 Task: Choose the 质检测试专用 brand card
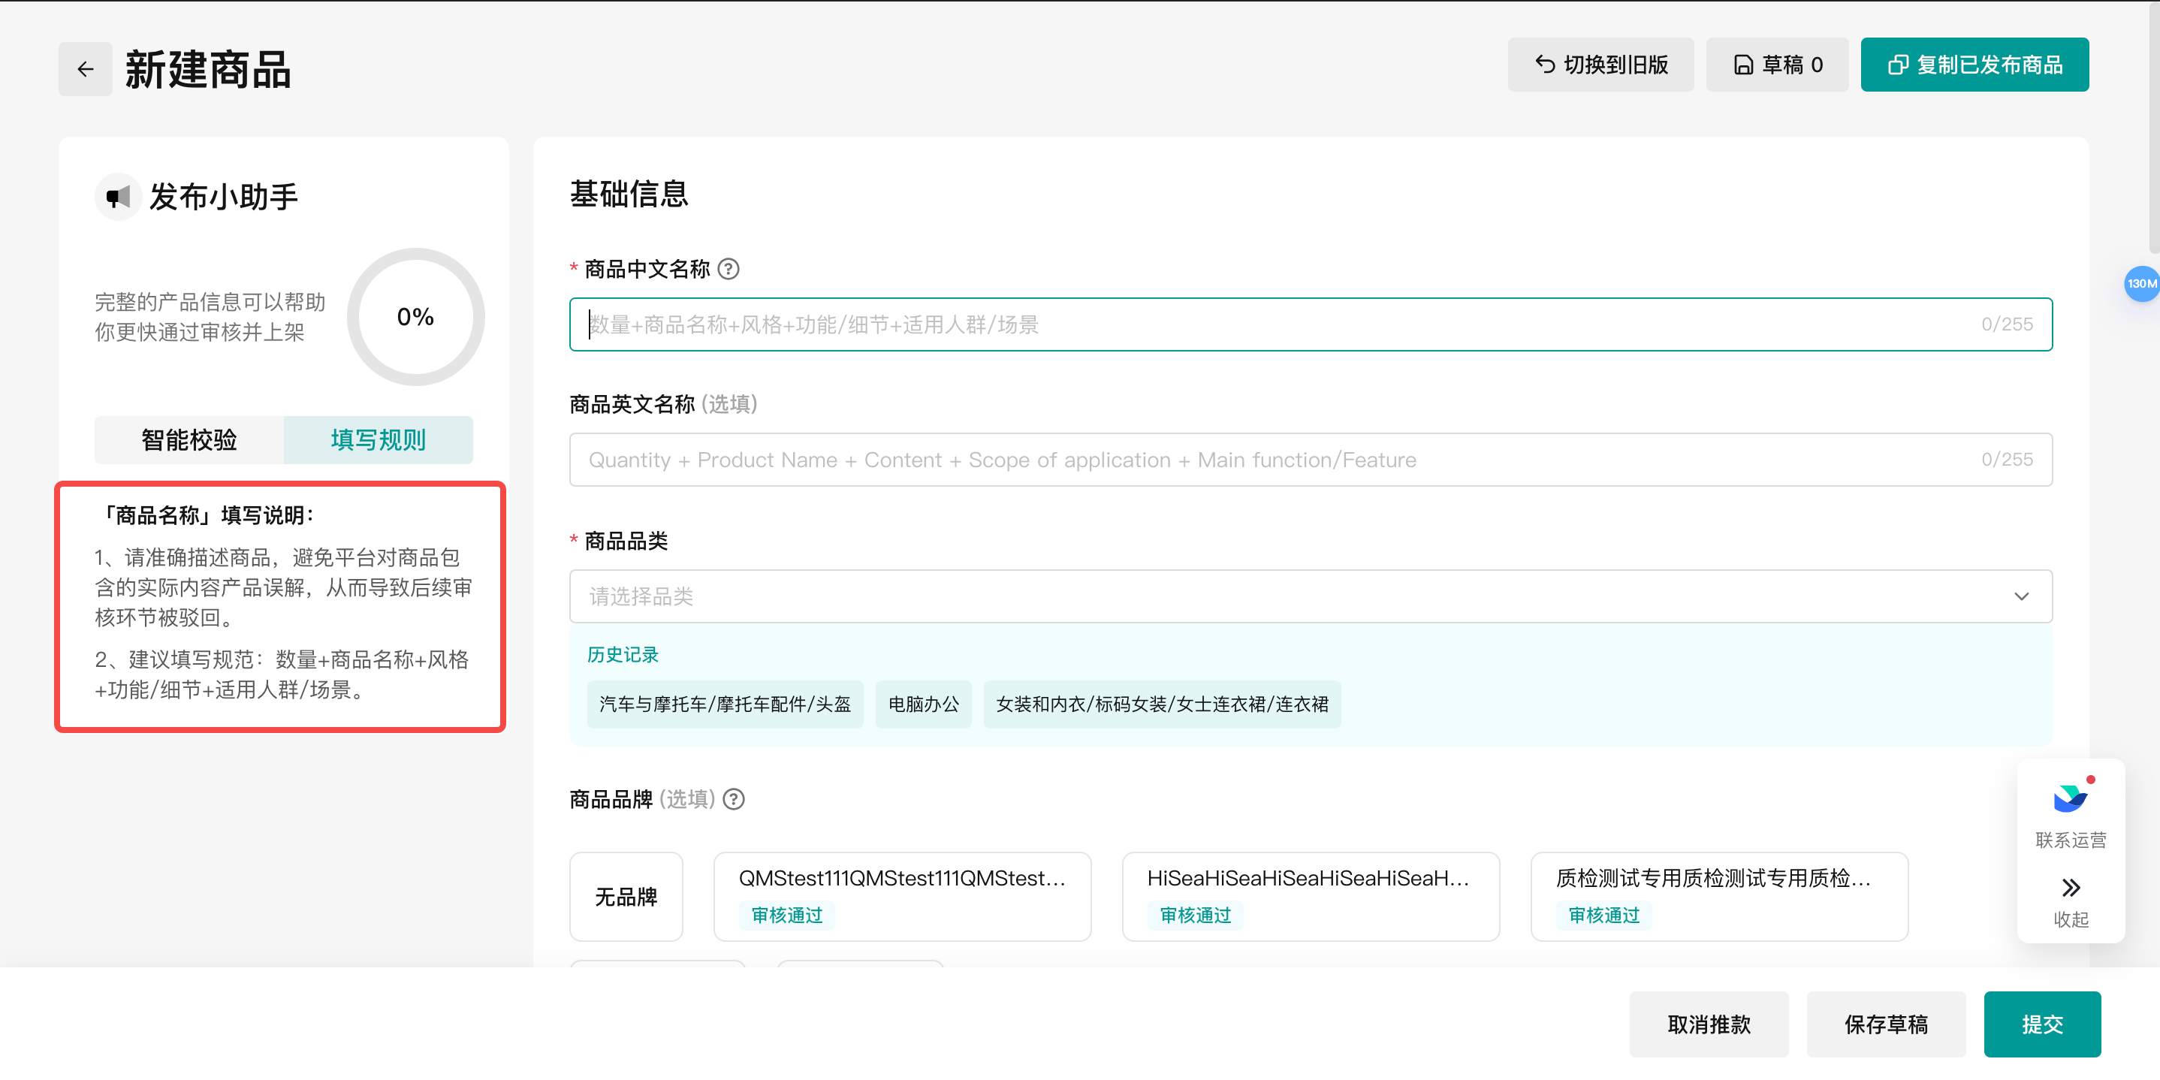pyautogui.click(x=1720, y=897)
